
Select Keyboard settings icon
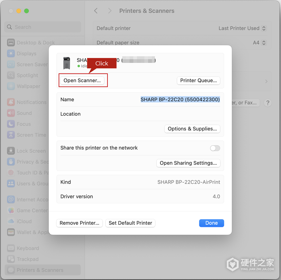(x=11, y=248)
